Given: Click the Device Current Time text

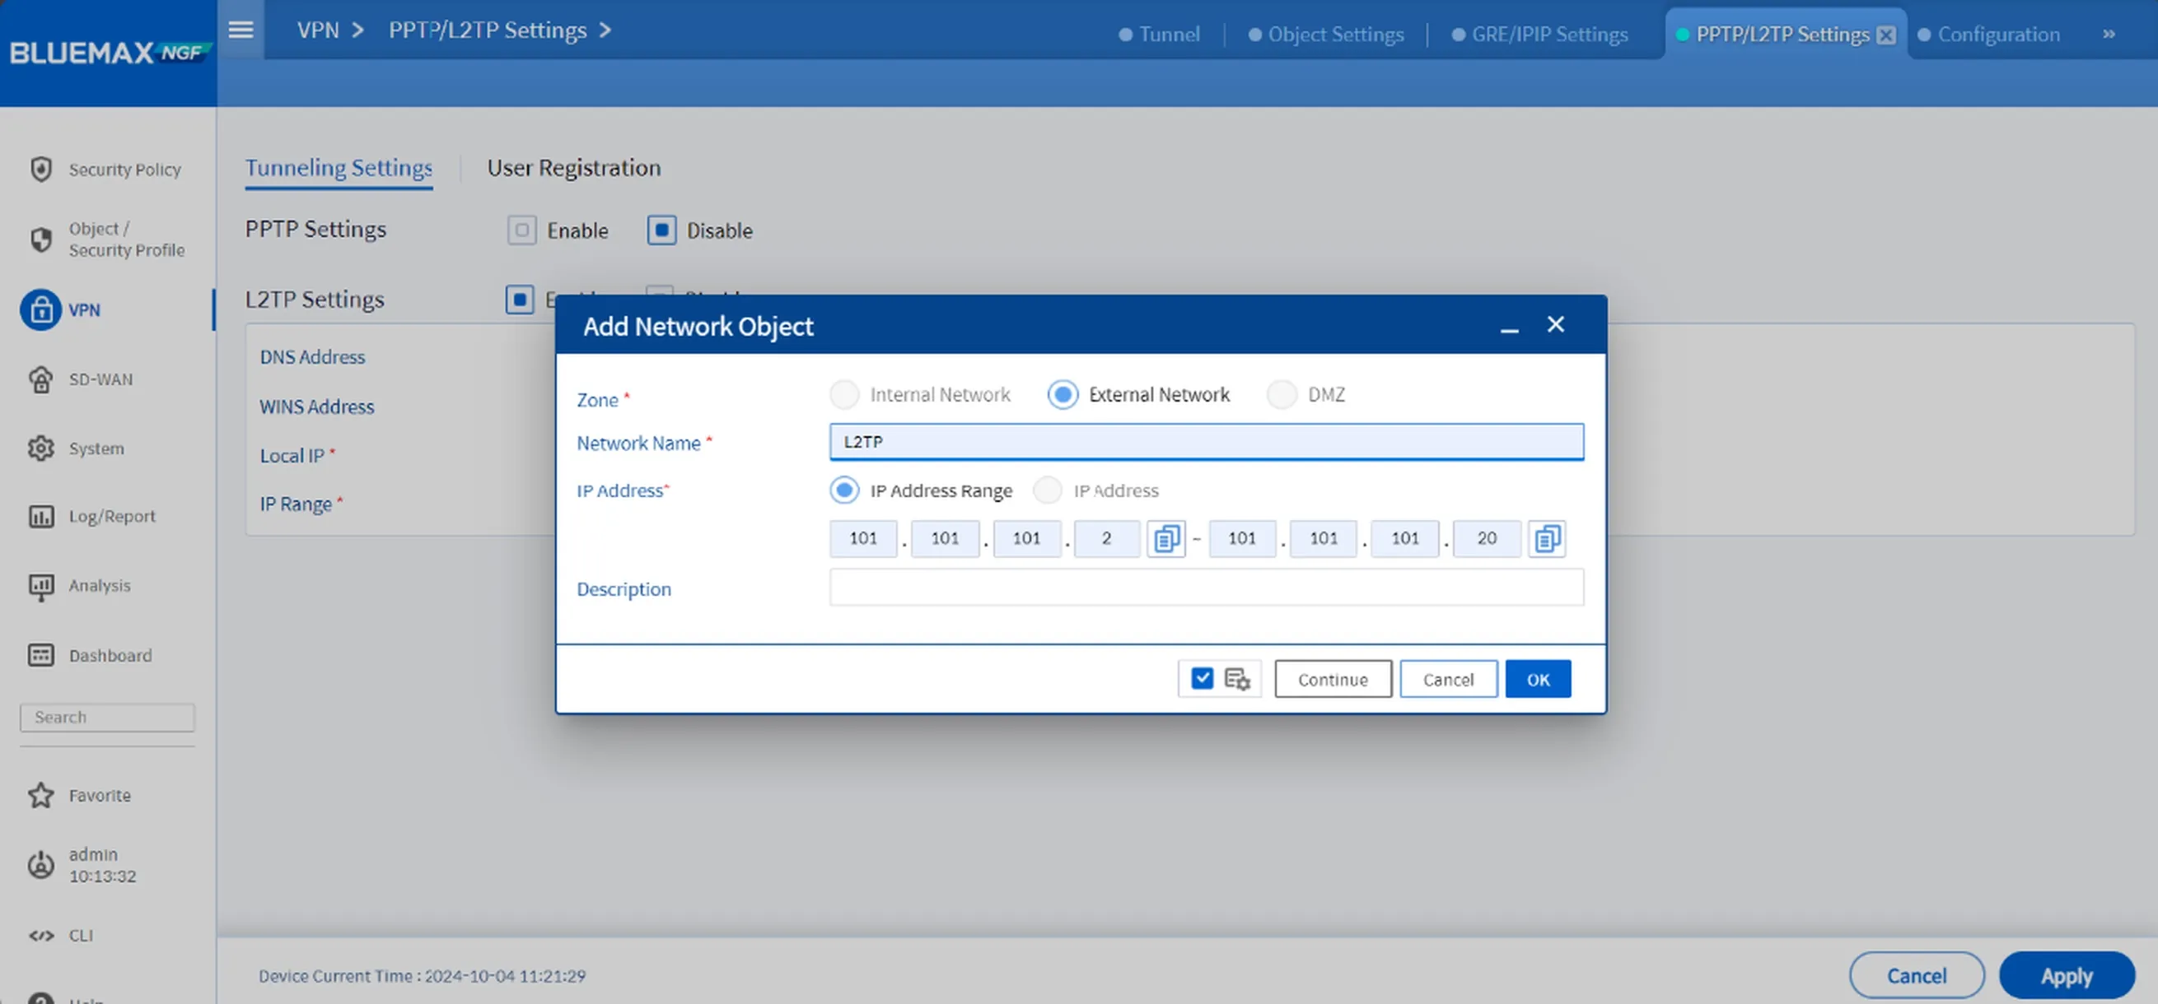Looking at the screenshot, I should click(x=423, y=975).
